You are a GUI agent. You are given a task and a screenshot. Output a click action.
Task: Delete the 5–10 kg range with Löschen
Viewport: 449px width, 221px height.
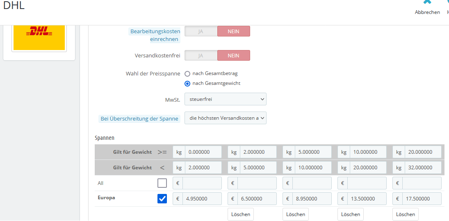pos(296,214)
